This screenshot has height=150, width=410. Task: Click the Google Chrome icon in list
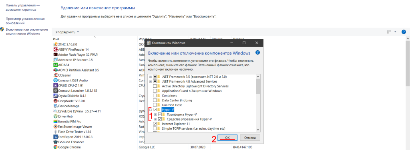click(55, 147)
